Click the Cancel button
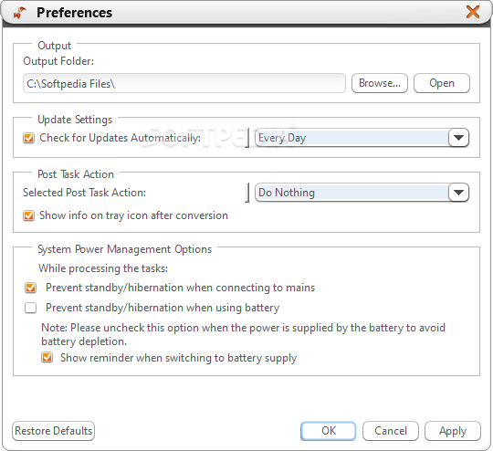The width and height of the screenshot is (493, 451). (x=391, y=431)
